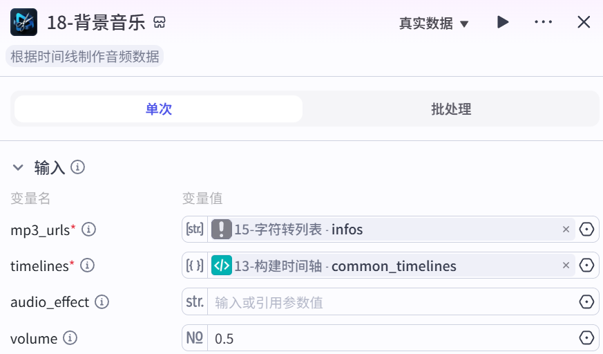603x354 pixels.
Task: Show info icon for audio_effect
Action: click(x=102, y=301)
